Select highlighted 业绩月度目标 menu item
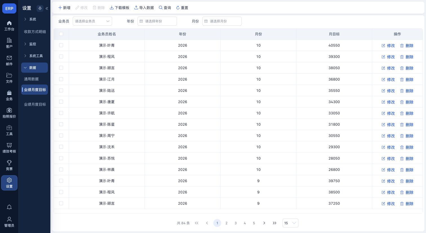Image resolution: width=426 pixels, height=233 pixels. coord(34,90)
